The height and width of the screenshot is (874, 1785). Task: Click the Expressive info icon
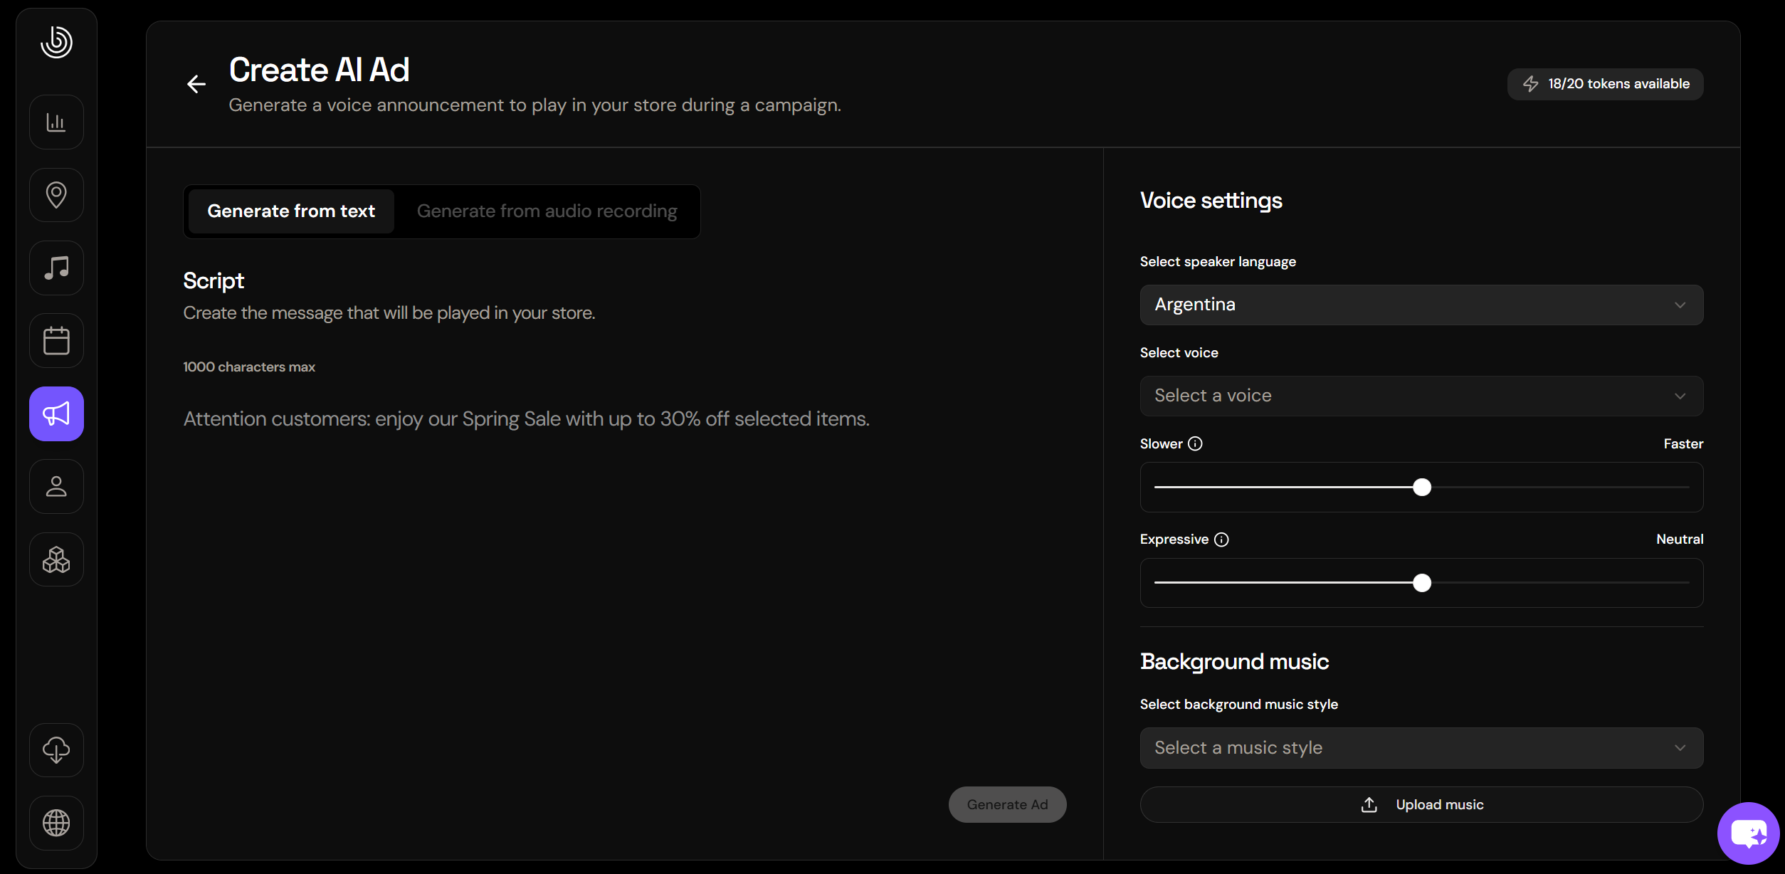coord(1221,539)
